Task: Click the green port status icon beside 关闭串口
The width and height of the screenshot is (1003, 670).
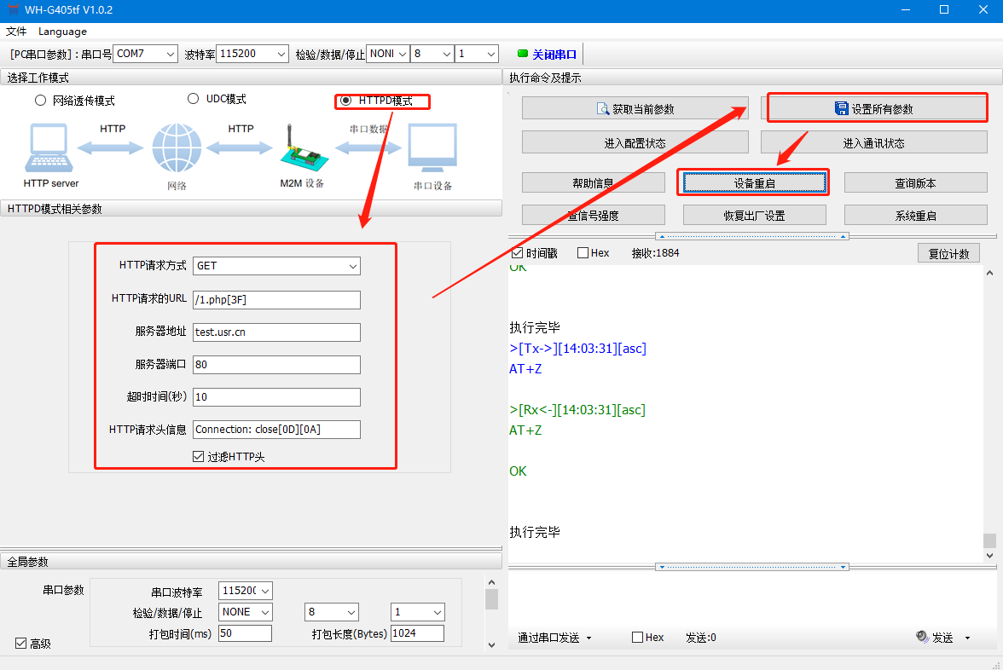Action: point(523,54)
